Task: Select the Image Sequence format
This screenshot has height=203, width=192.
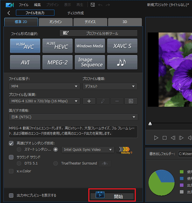Action: point(90,62)
